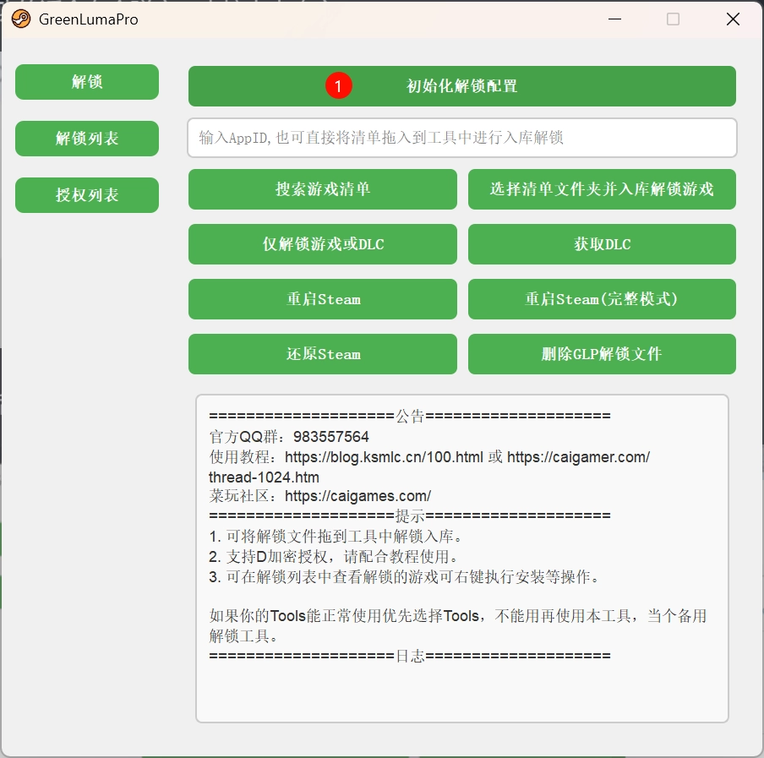Click the https://caigames.com/ community URL

[x=357, y=496]
